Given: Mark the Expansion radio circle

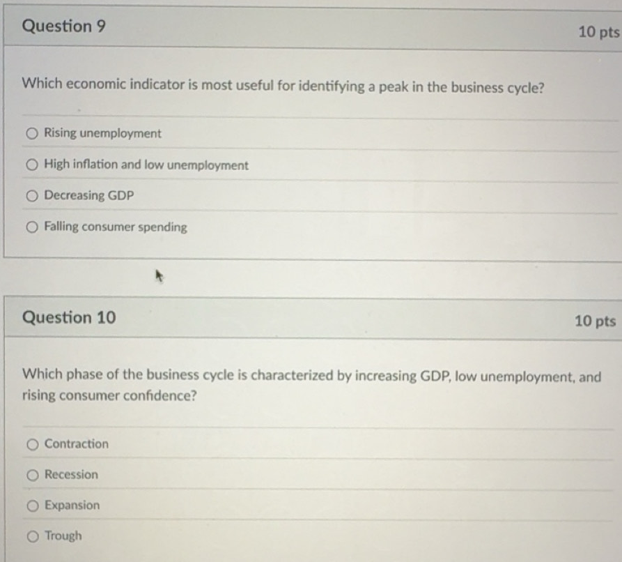Looking at the screenshot, I should point(33,506).
